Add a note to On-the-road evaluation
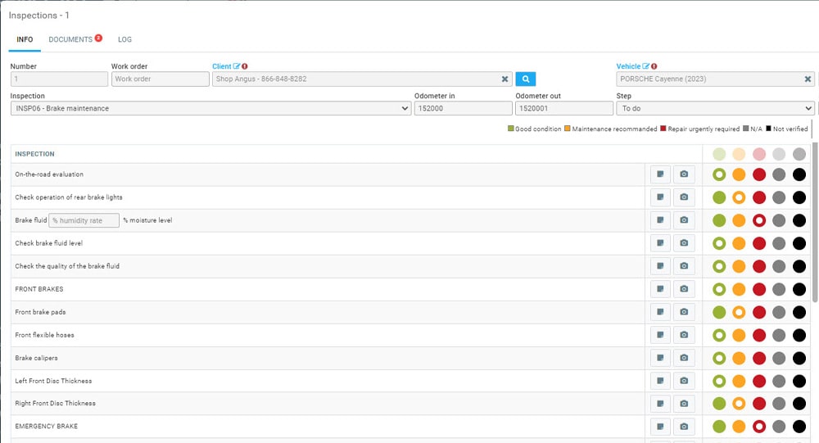The width and height of the screenshot is (819, 443). 660,174
